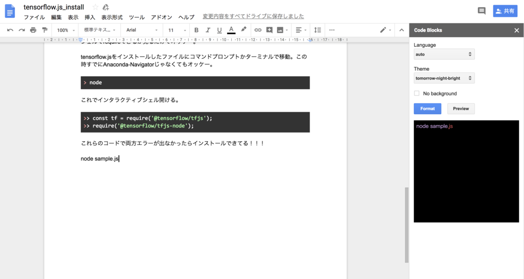Click the document title tensorflow.js_install
The width and height of the screenshot is (524, 279).
click(x=54, y=7)
